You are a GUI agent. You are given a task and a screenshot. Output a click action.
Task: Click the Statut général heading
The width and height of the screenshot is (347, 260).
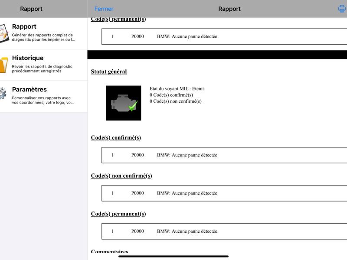point(109,71)
